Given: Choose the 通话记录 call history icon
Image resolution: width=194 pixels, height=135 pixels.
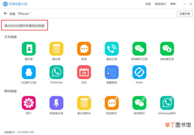Looking at the screenshot, I should [112, 49].
